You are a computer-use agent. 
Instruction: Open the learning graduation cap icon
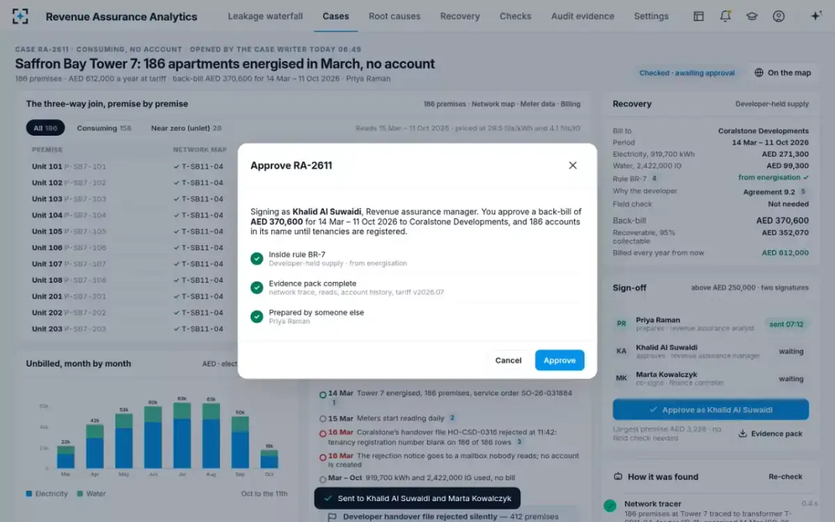click(x=752, y=16)
